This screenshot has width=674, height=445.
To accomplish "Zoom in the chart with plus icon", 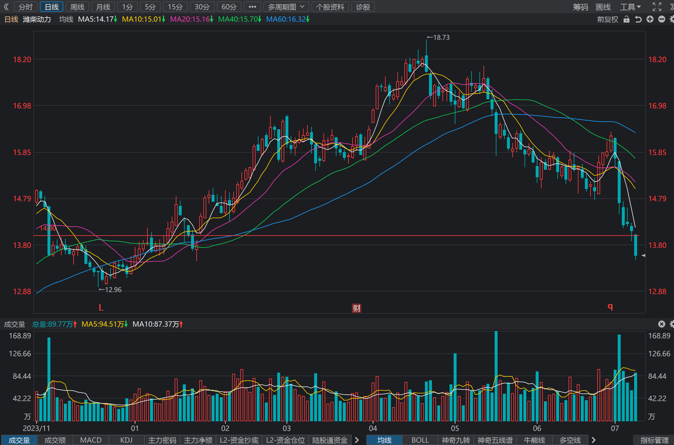I will [x=650, y=19].
